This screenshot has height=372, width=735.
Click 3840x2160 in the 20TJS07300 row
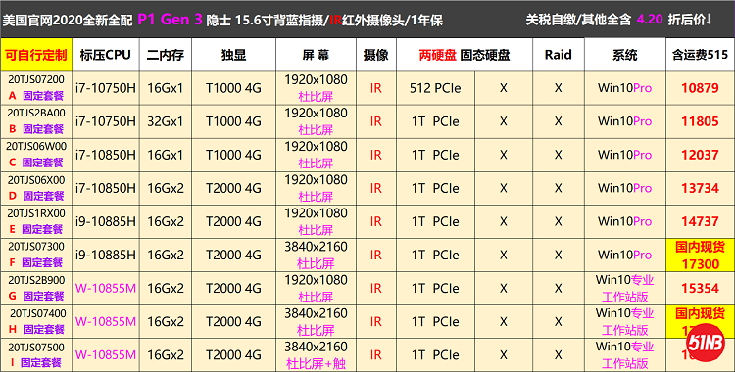tap(316, 247)
